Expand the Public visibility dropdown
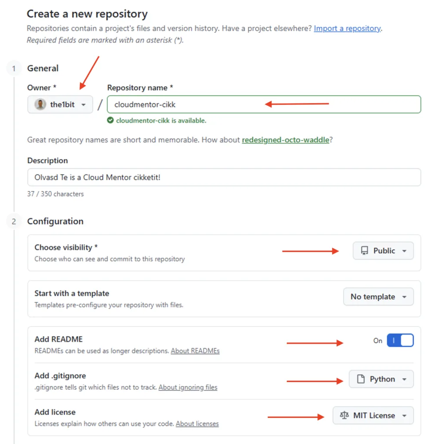 [x=383, y=251]
